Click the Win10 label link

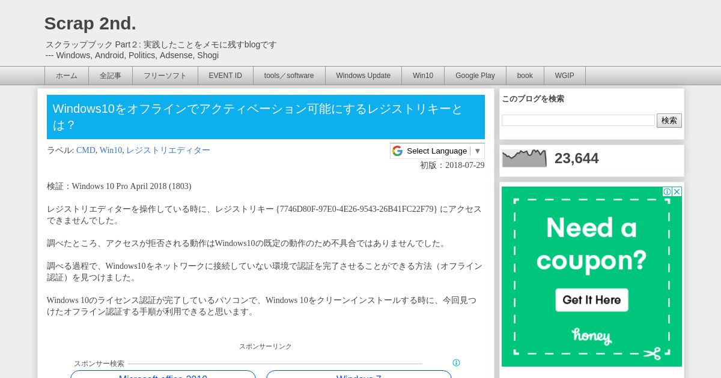point(111,151)
